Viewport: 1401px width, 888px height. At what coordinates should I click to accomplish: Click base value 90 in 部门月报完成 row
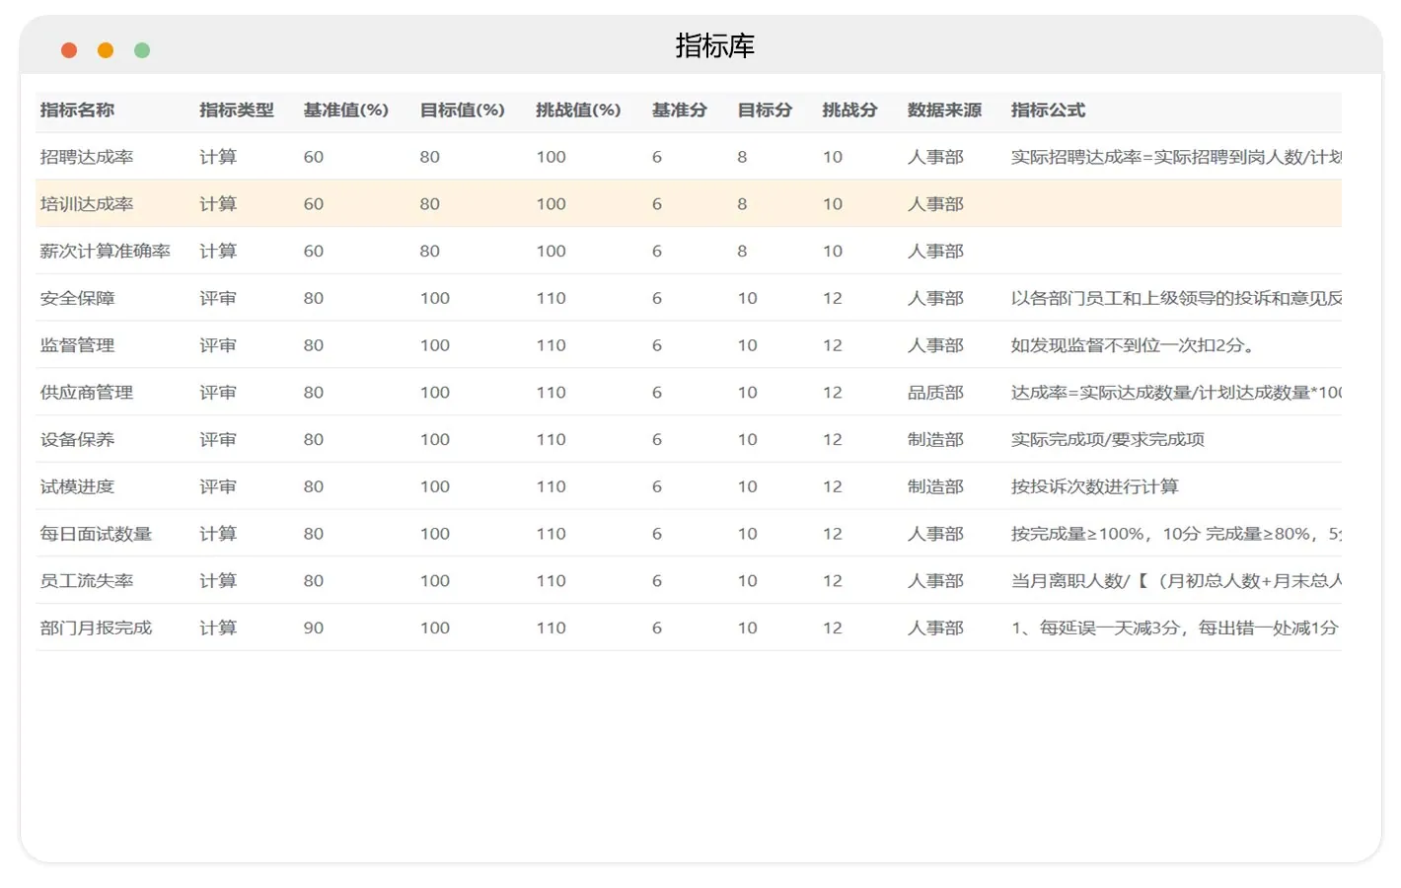tap(314, 629)
